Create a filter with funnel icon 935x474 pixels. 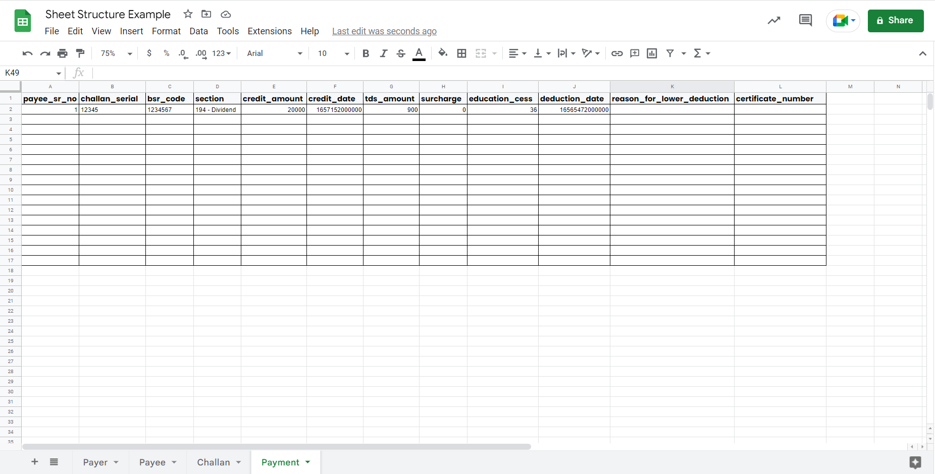tap(670, 53)
